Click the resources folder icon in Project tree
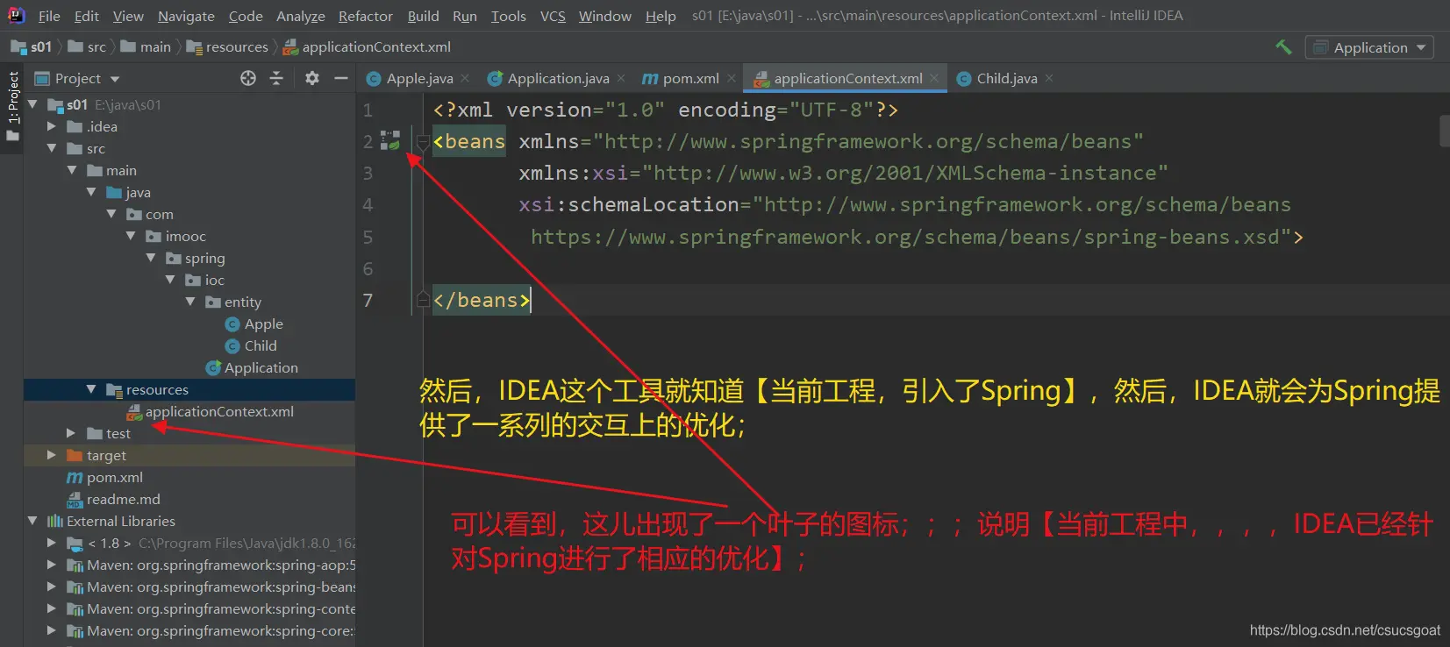 coord(114,390)
